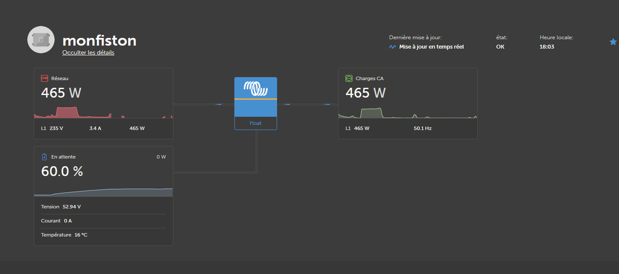Click the Tension 52.94 V row
619x274 pixels.
103,207
